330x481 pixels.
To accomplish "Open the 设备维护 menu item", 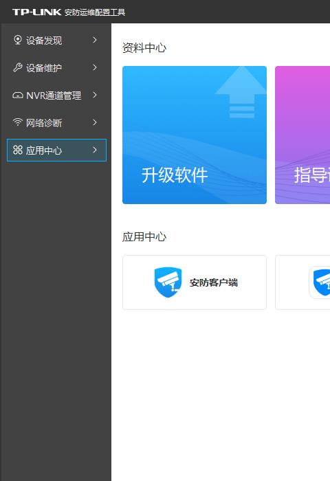I will pyautogui.click(x=56, y=67).
